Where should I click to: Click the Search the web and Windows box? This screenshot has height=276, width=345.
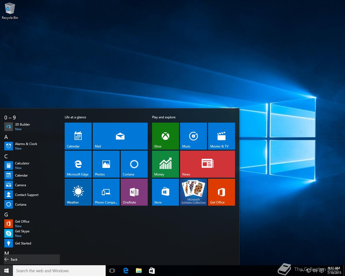click(59, 271)
